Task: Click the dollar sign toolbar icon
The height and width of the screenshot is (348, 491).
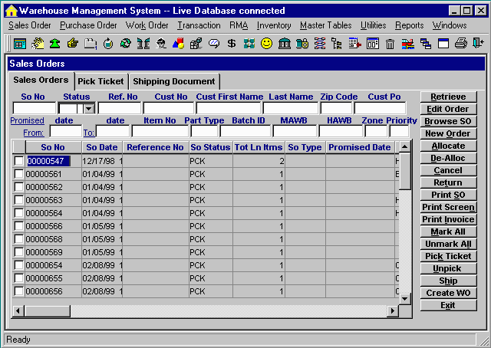Action: [x=232, y=44]
